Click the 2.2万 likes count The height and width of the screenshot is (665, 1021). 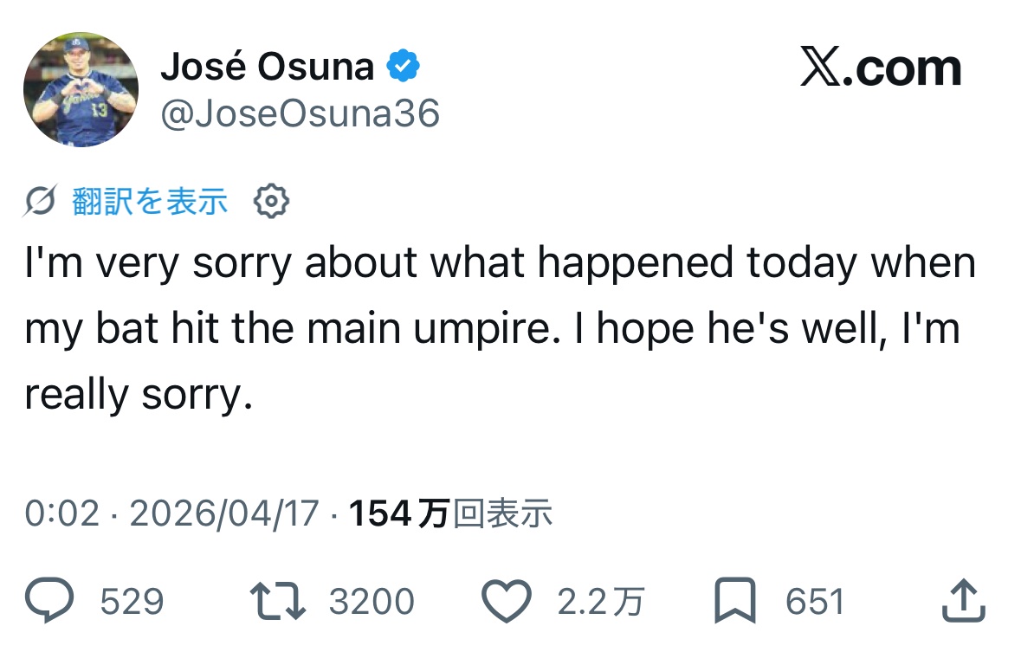coord(600,602)
